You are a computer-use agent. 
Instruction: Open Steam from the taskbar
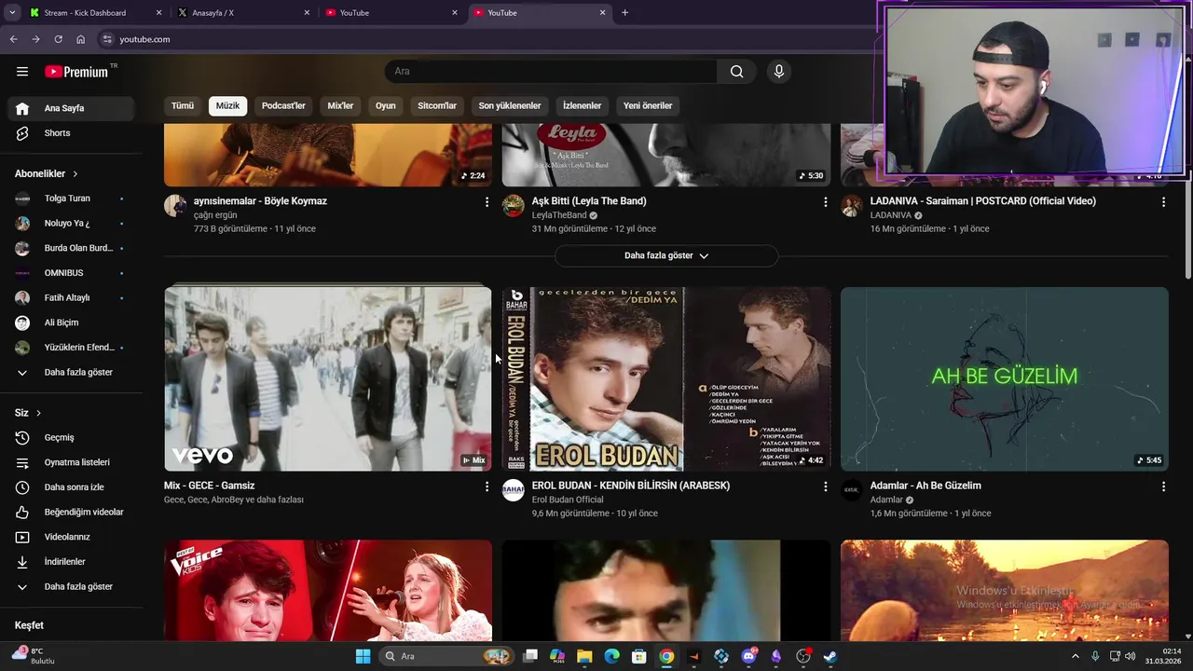pyautogui.click(x=830, y=656)
